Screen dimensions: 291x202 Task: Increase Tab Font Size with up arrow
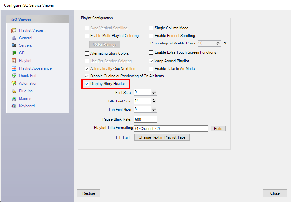pos(154,108)
